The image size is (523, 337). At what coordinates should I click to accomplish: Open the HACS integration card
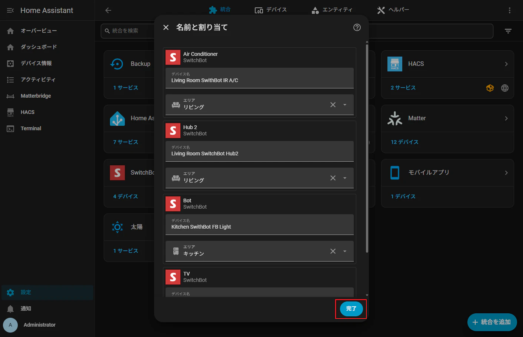coord(447,64)
